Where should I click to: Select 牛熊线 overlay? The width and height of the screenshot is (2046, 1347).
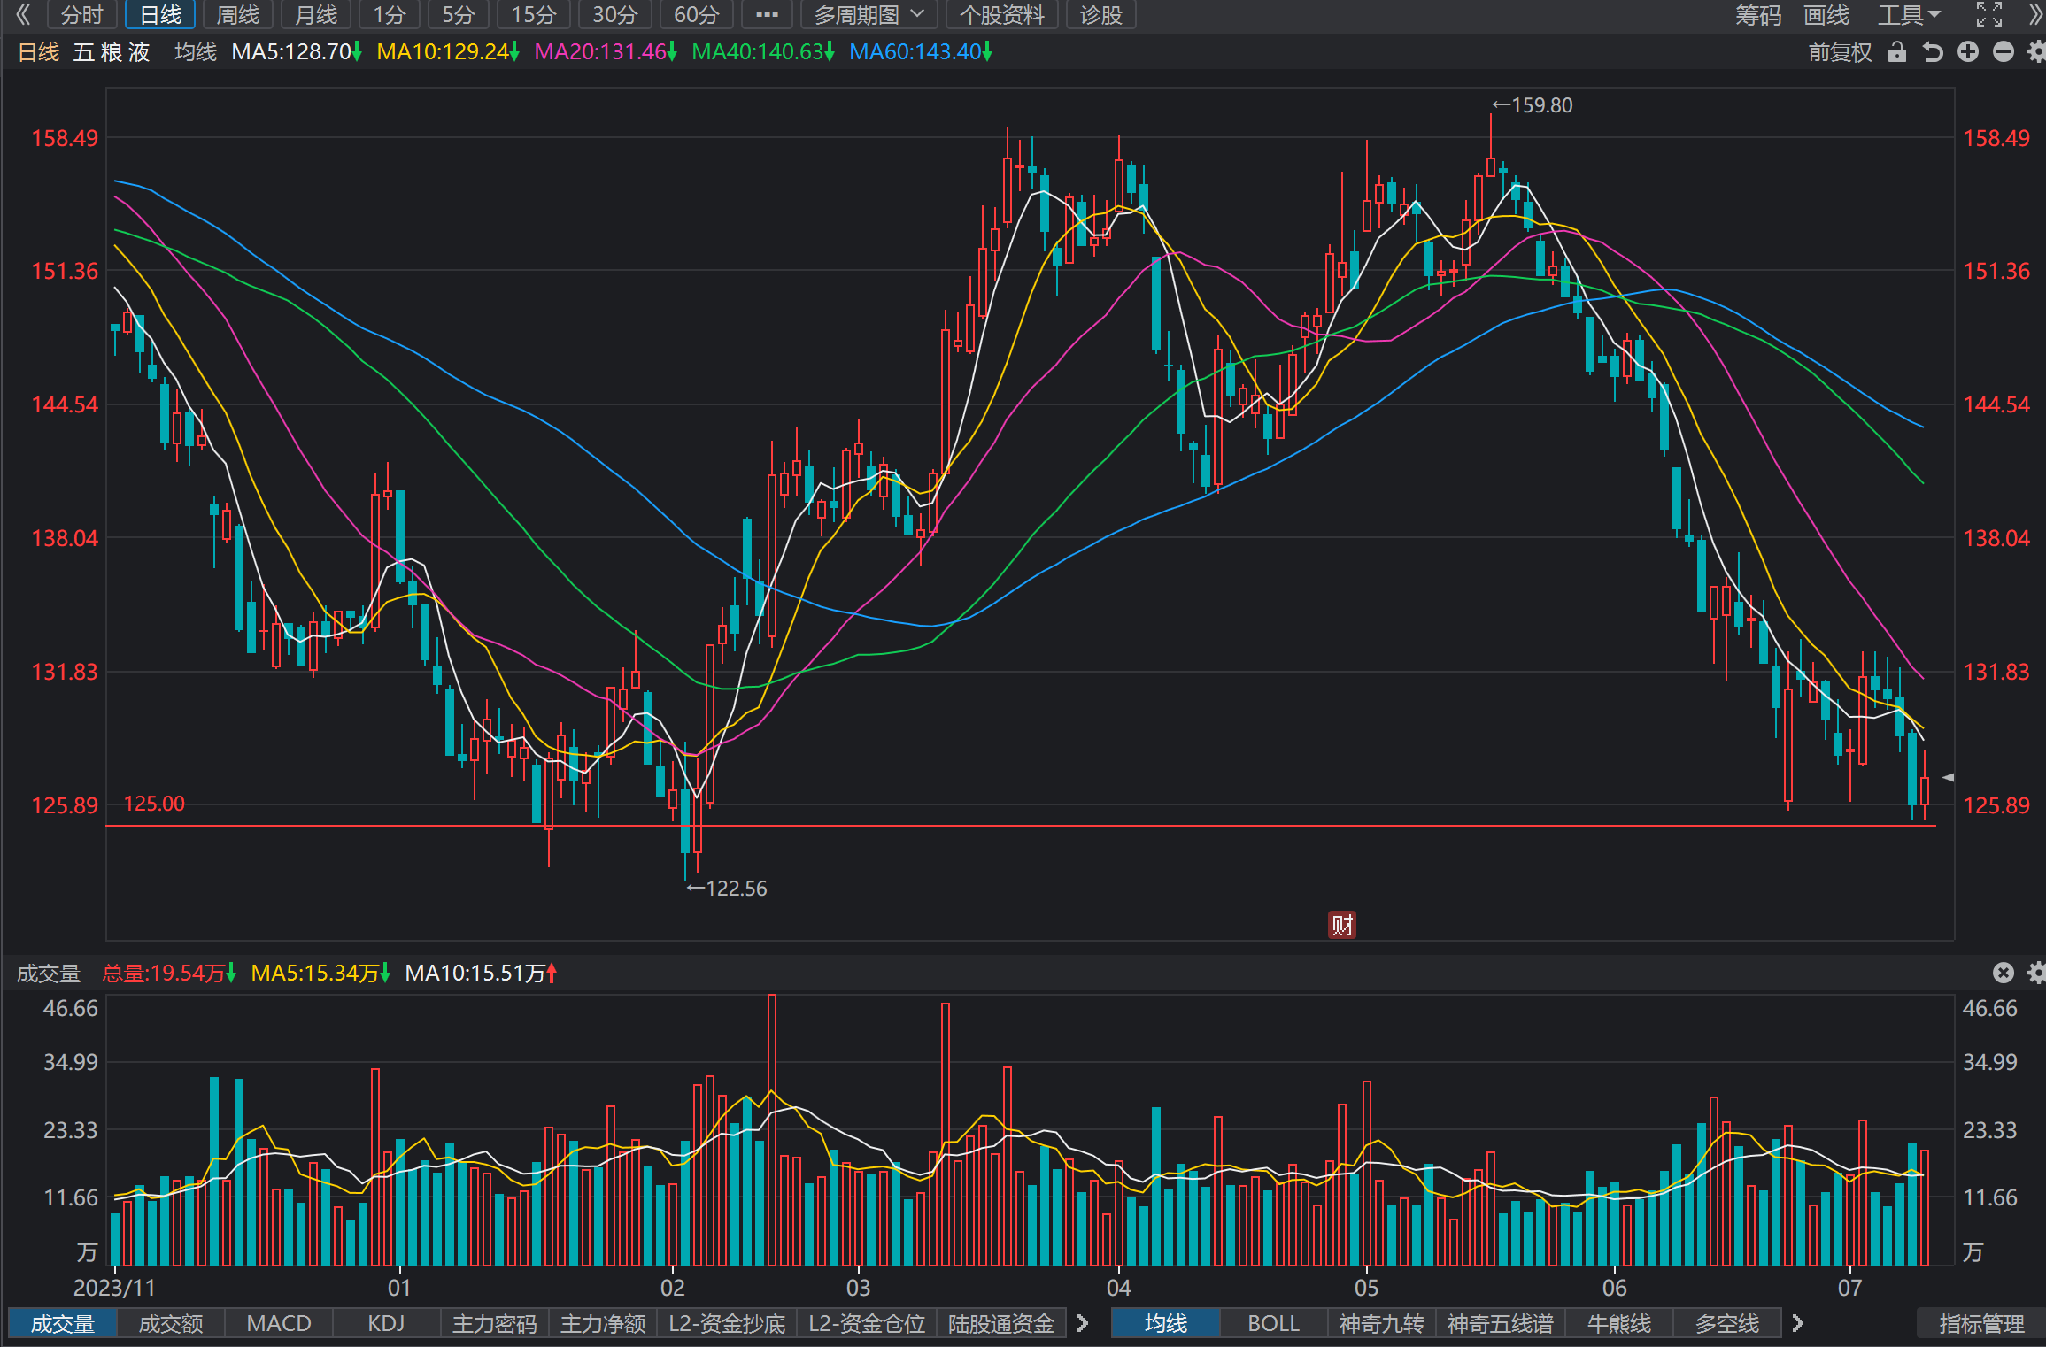(1619, 1323)
